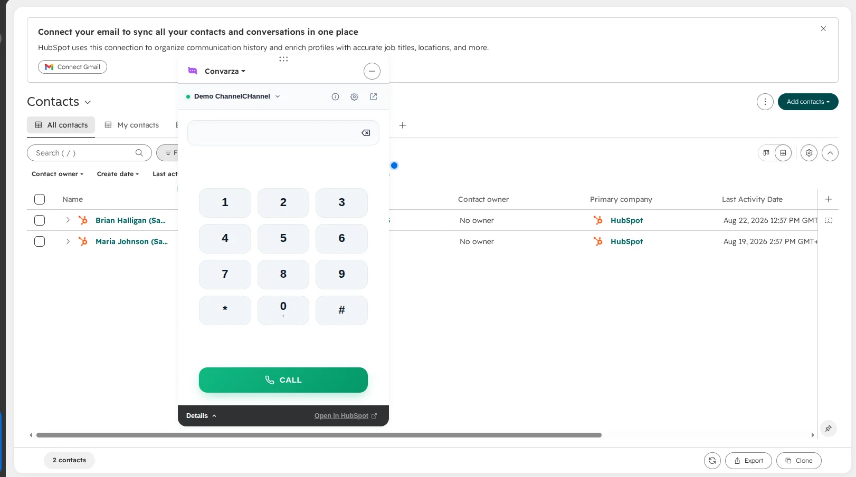This screenshot has height=477, width=856.
Task: Add a new column to the table
Action: coord(829,199)
